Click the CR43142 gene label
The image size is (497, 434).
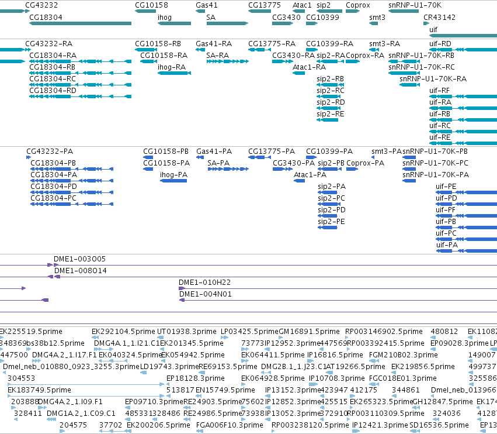pyautogui.click(x=439, y=17)
